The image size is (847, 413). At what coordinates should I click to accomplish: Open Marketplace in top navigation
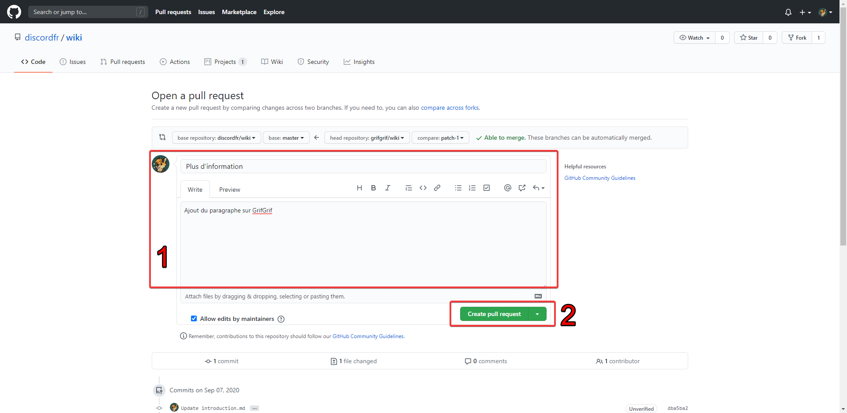pyautogui.click(x=239, y=12)
